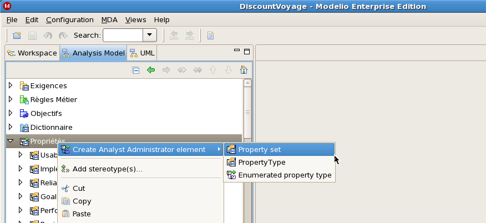Open the Help menu
The width and height of the screenshot is (486, 223).
(162, 20)
